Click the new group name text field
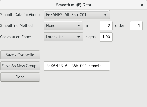This screenshot has width=147, height=107. click(77, 66)
